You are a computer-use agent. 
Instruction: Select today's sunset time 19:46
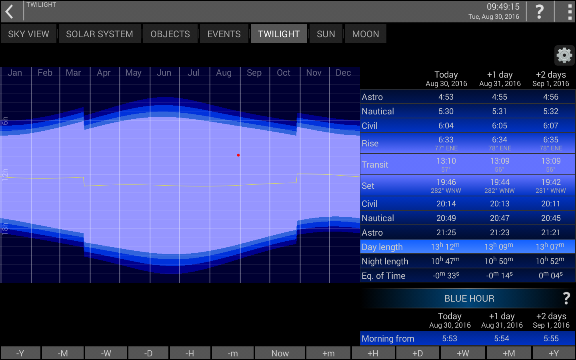(x=446, y=182)
